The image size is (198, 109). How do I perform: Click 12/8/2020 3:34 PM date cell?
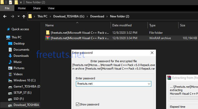125,38
